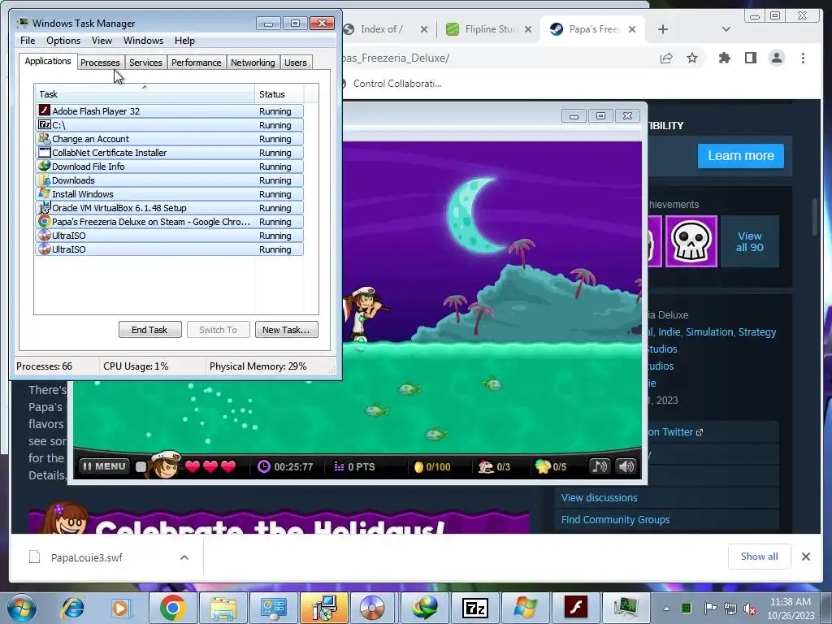The height and width of the screenshot is (624, 832).
Task: Open Chrome tab search dropdown arrow
Action: coord(726,29)
